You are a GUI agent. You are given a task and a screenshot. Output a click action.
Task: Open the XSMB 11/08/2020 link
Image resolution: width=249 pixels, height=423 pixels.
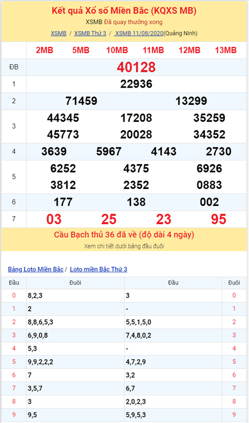click(139, 33)
